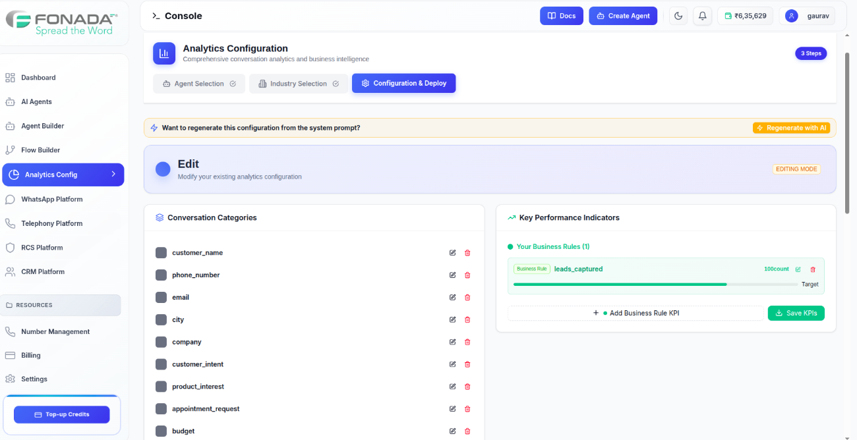Click the ₹6,35,629 wallet balance

(745, 16)
